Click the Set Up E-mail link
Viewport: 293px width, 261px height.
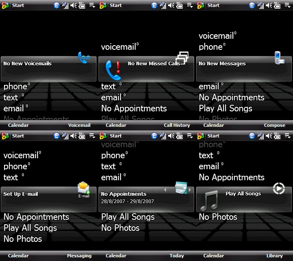pyautogui.click(x=21, y=194)
